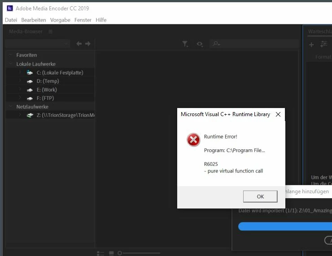Click the Adobe Media Encoder app icon
Image resolution: width=332 pixels, height=256 pixels.
[x=10, y=8]
